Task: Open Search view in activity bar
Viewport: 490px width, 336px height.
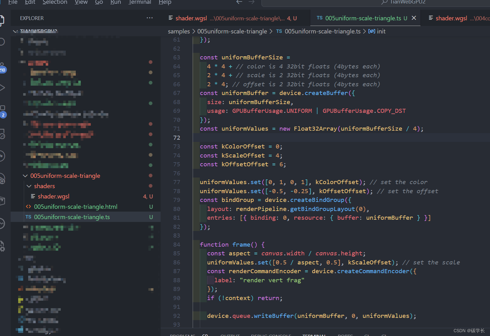Action: 2,42
